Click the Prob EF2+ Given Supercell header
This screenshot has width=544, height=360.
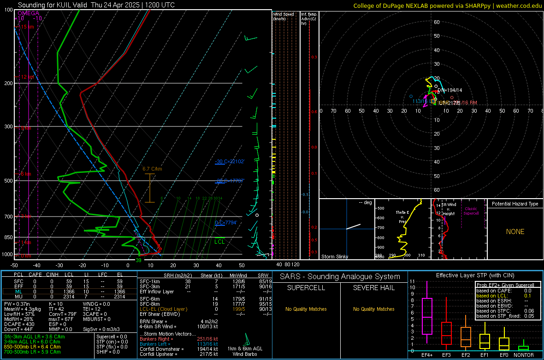505,285
